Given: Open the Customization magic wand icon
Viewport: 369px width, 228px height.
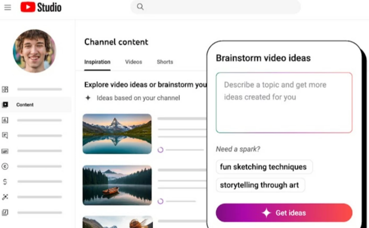Looking at the screenshot, I should [5, 197].
